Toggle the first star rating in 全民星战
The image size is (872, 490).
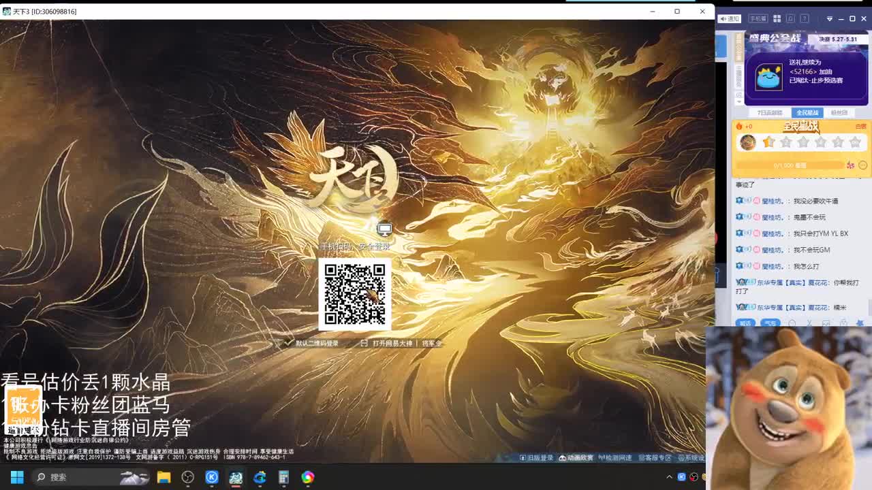point(769,142)
